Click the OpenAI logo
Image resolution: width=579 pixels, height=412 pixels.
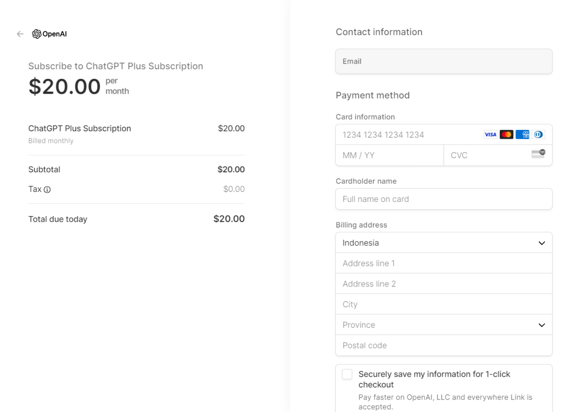[x=49, y=34]
